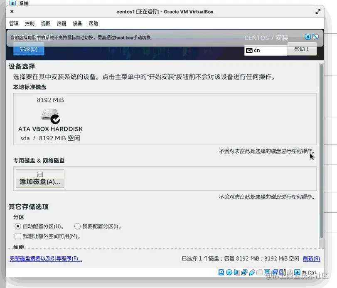Click the 8192 MiB size label above disk
337x288 pixels.
pos(50,100)
